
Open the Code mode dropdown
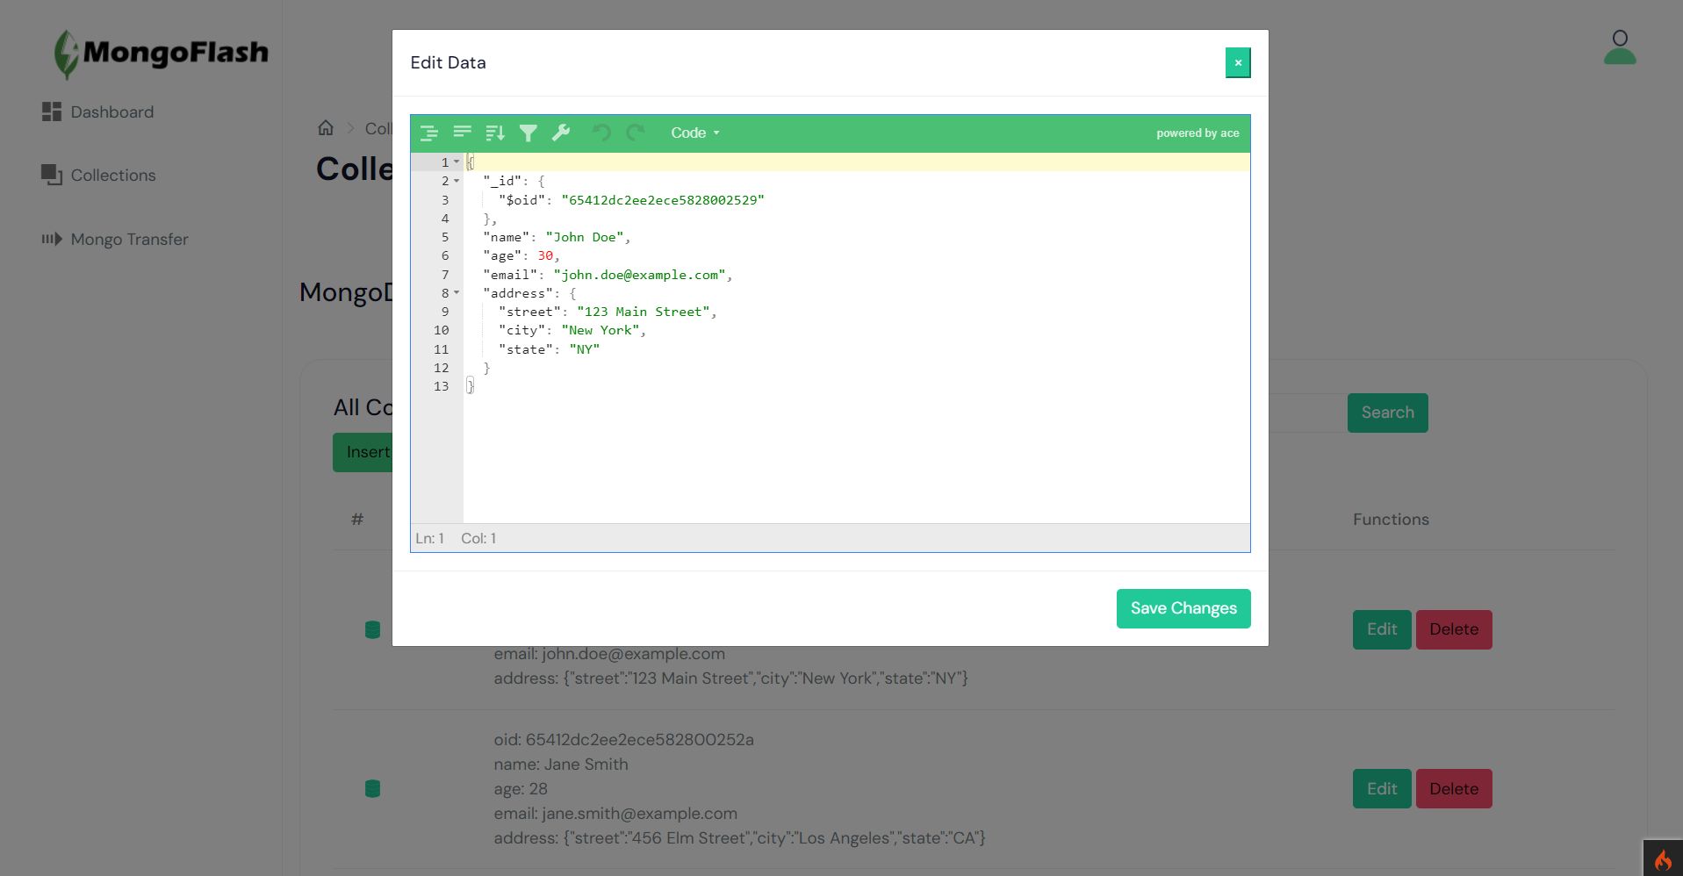point(694,133)
